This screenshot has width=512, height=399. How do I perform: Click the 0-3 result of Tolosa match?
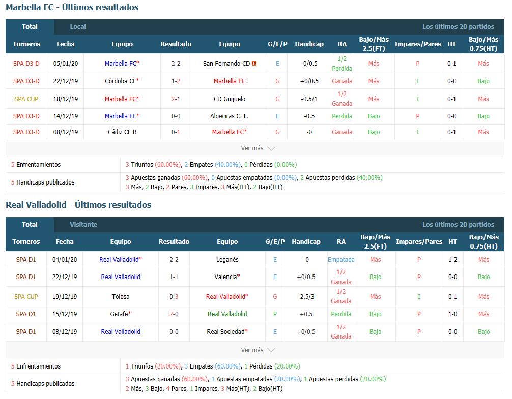coord(174,297)
